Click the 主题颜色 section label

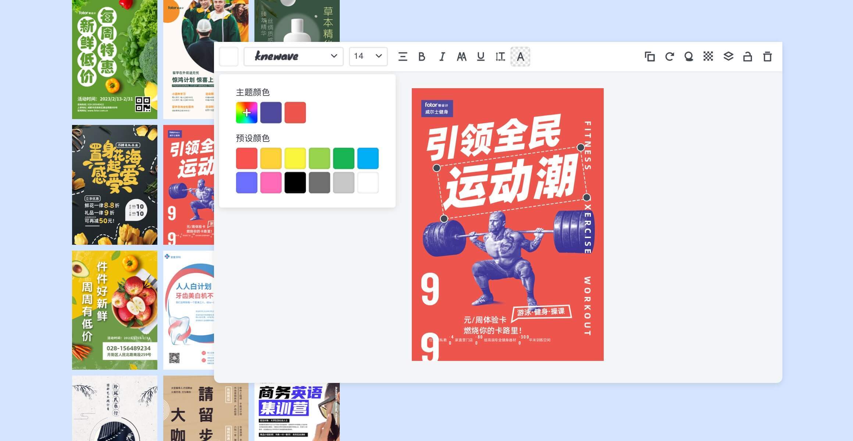click(253, 93)
